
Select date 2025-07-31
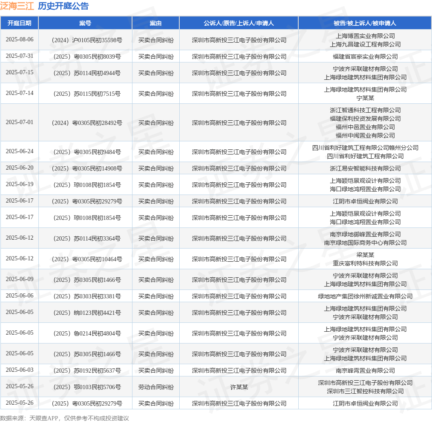pos(19,56)
